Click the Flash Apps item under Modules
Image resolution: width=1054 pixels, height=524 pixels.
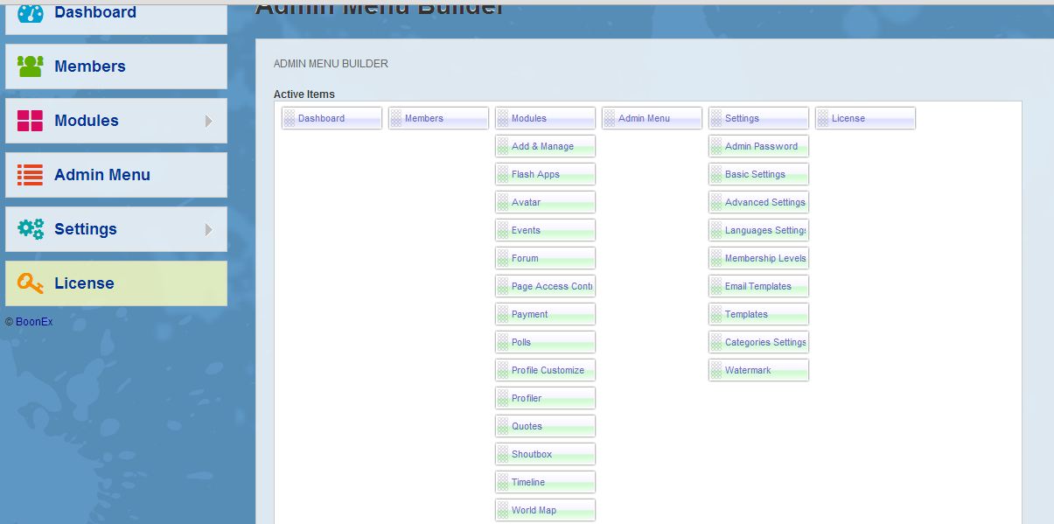point(535,175)
